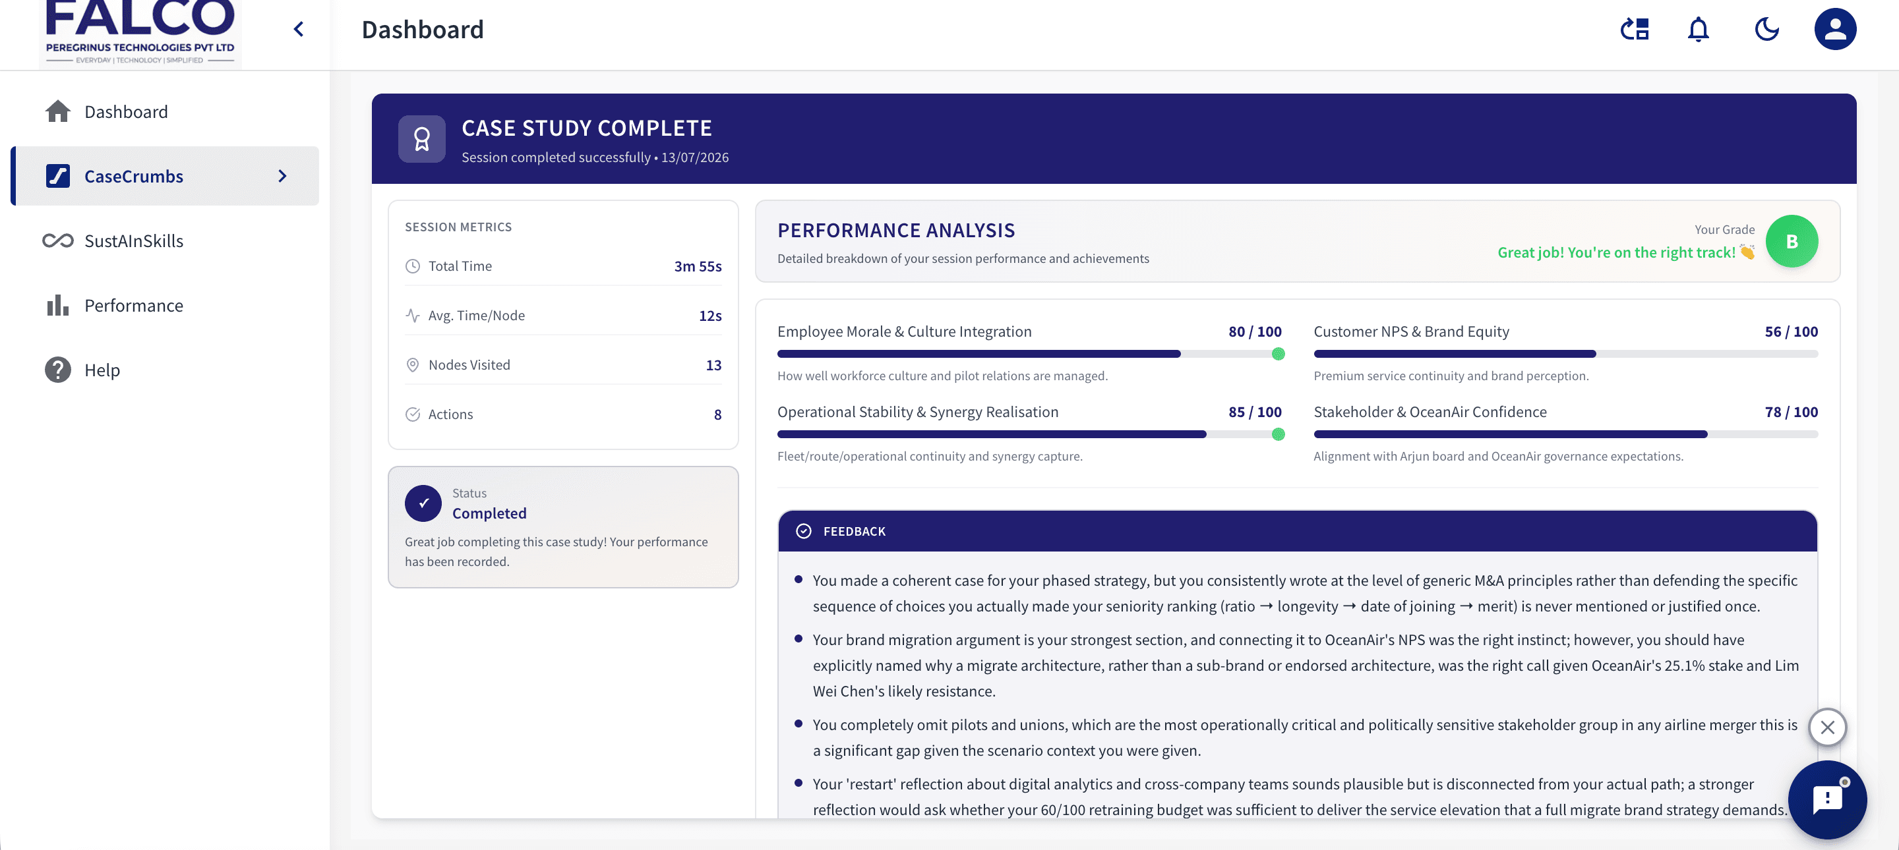Image resolution: width=1899 pixels, height=850 pixels.
Task: Collapse the sidebar with the back chevron
Action: click(x=299, y=30)
